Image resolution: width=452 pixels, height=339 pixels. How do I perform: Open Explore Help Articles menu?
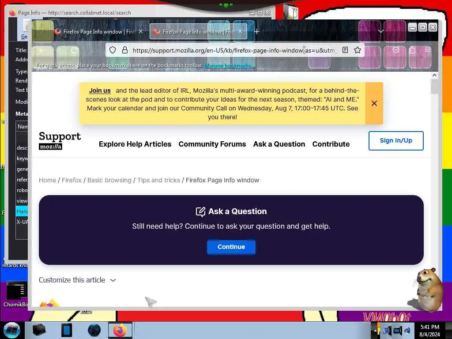pyautogui.click(x=135, y=144)
